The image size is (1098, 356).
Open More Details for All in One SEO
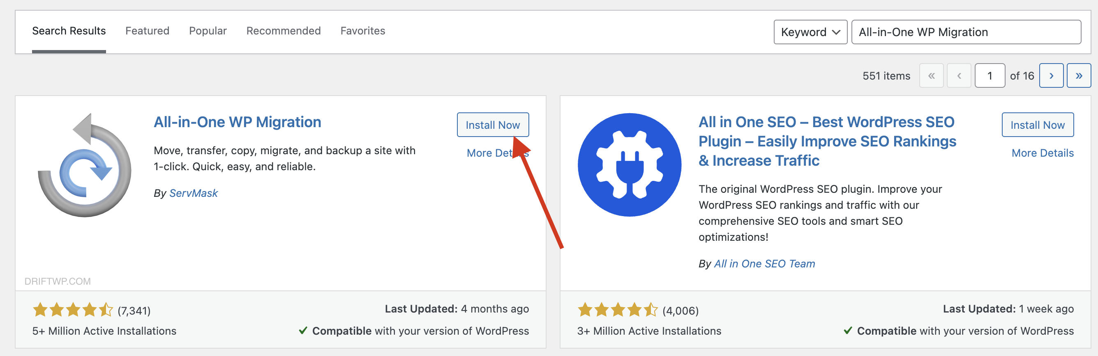[1043, 153]
